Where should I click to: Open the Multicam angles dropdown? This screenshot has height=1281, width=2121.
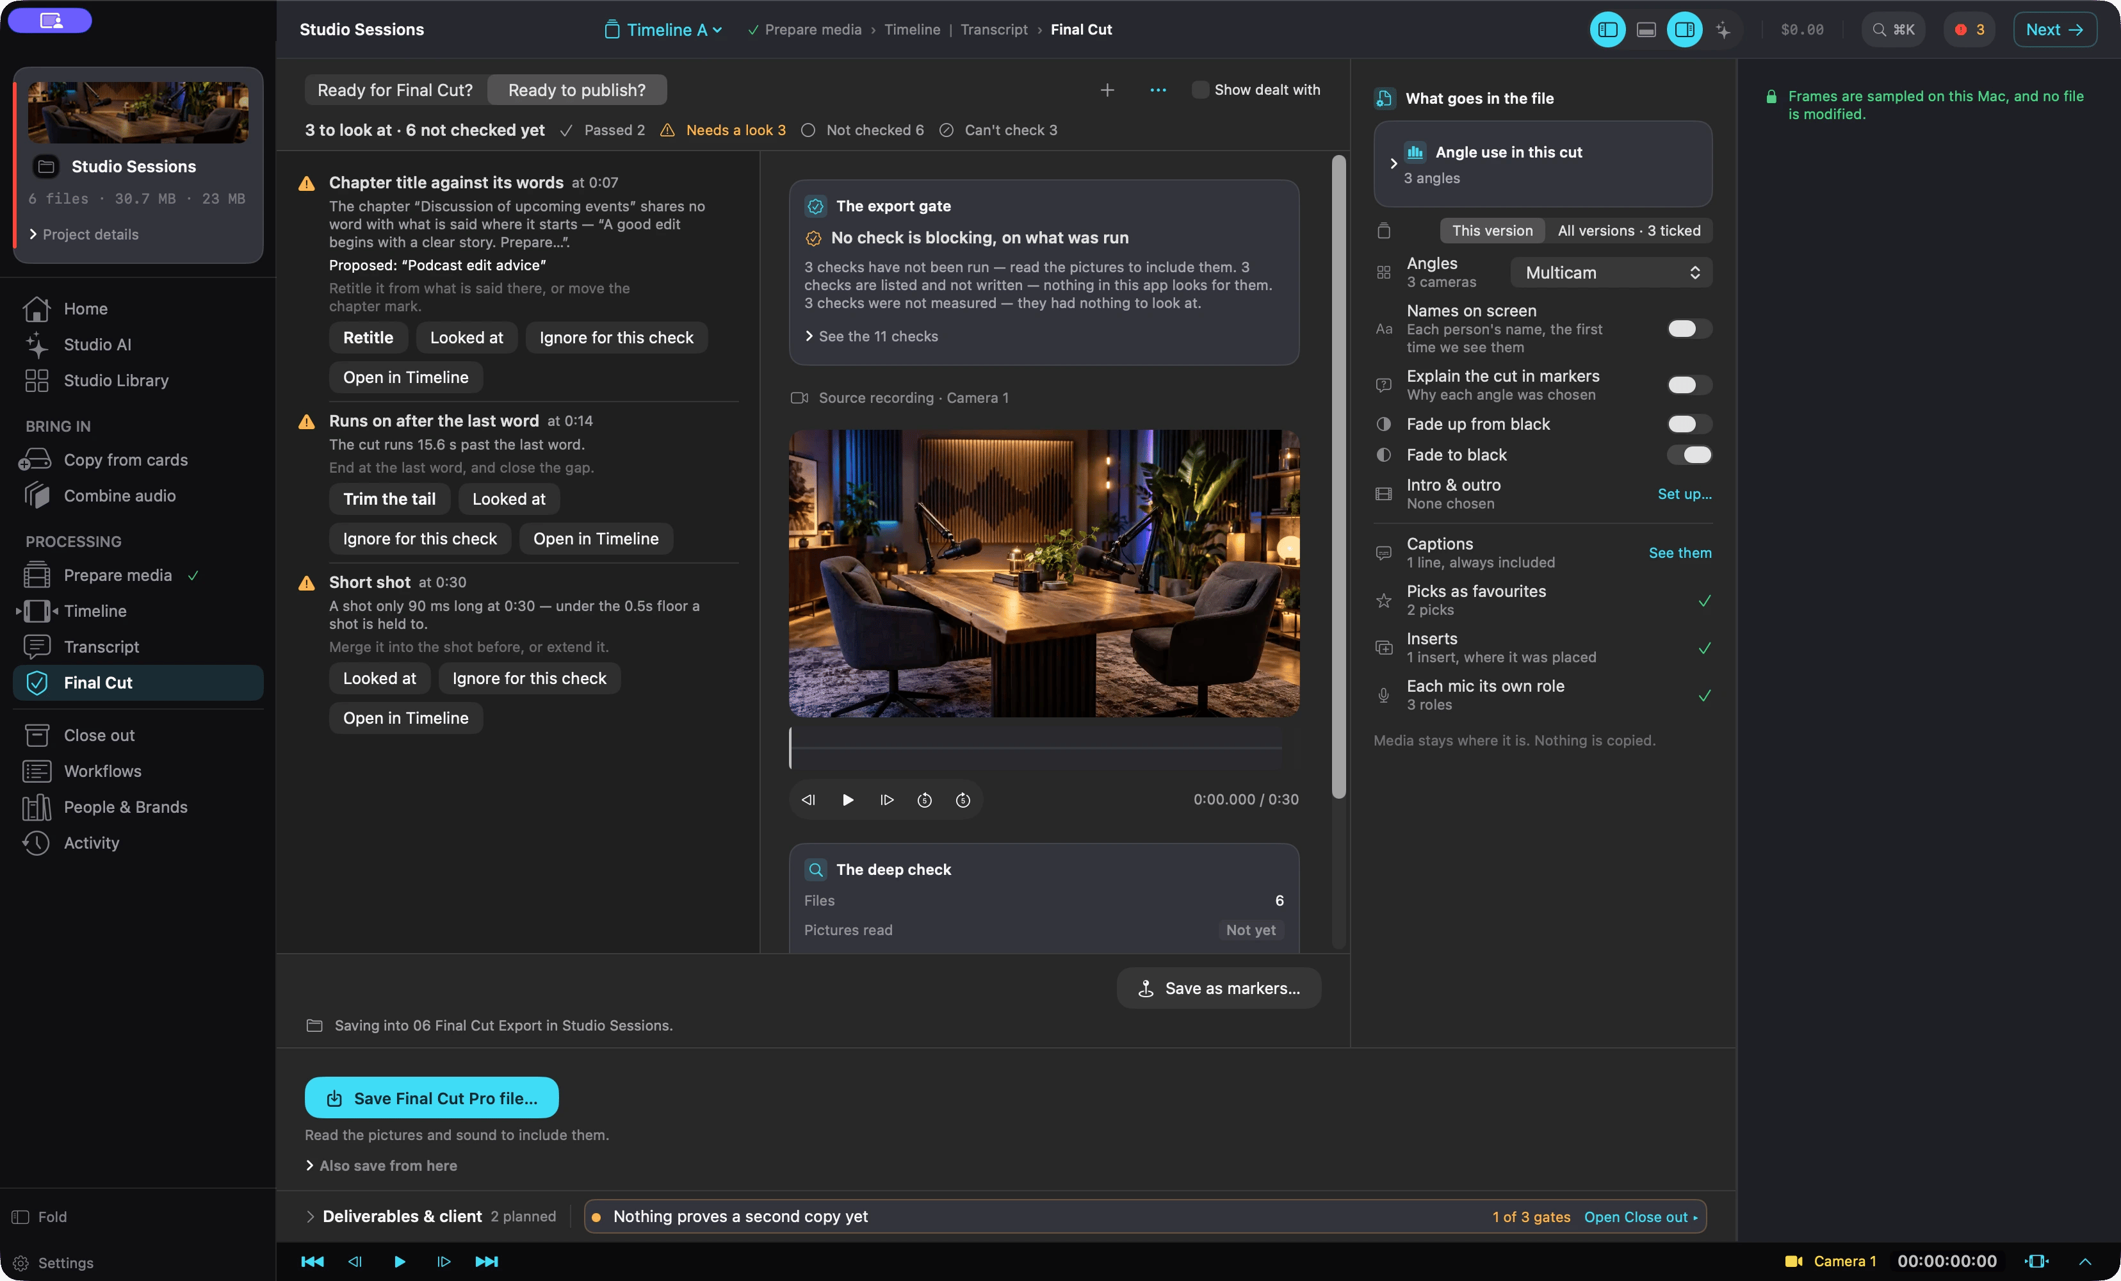click(1611, 273)
